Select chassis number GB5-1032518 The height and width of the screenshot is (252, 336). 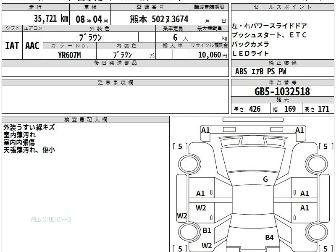282,92
